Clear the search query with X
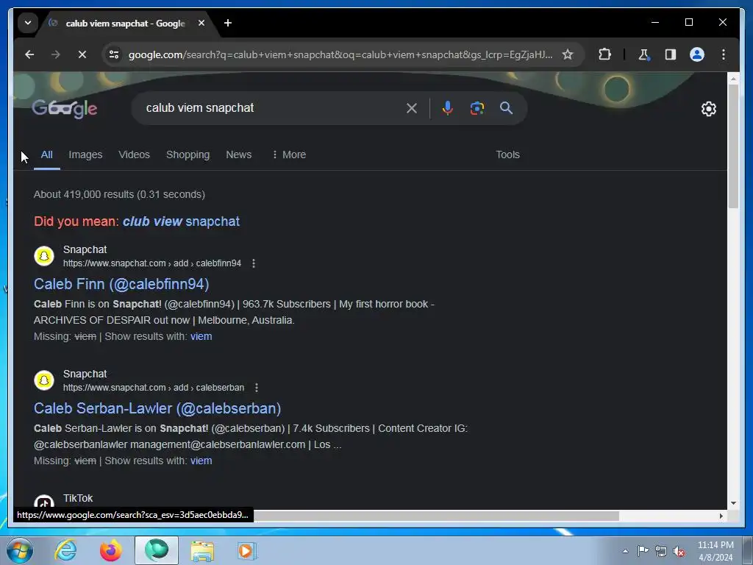 (x=412, y=108)
